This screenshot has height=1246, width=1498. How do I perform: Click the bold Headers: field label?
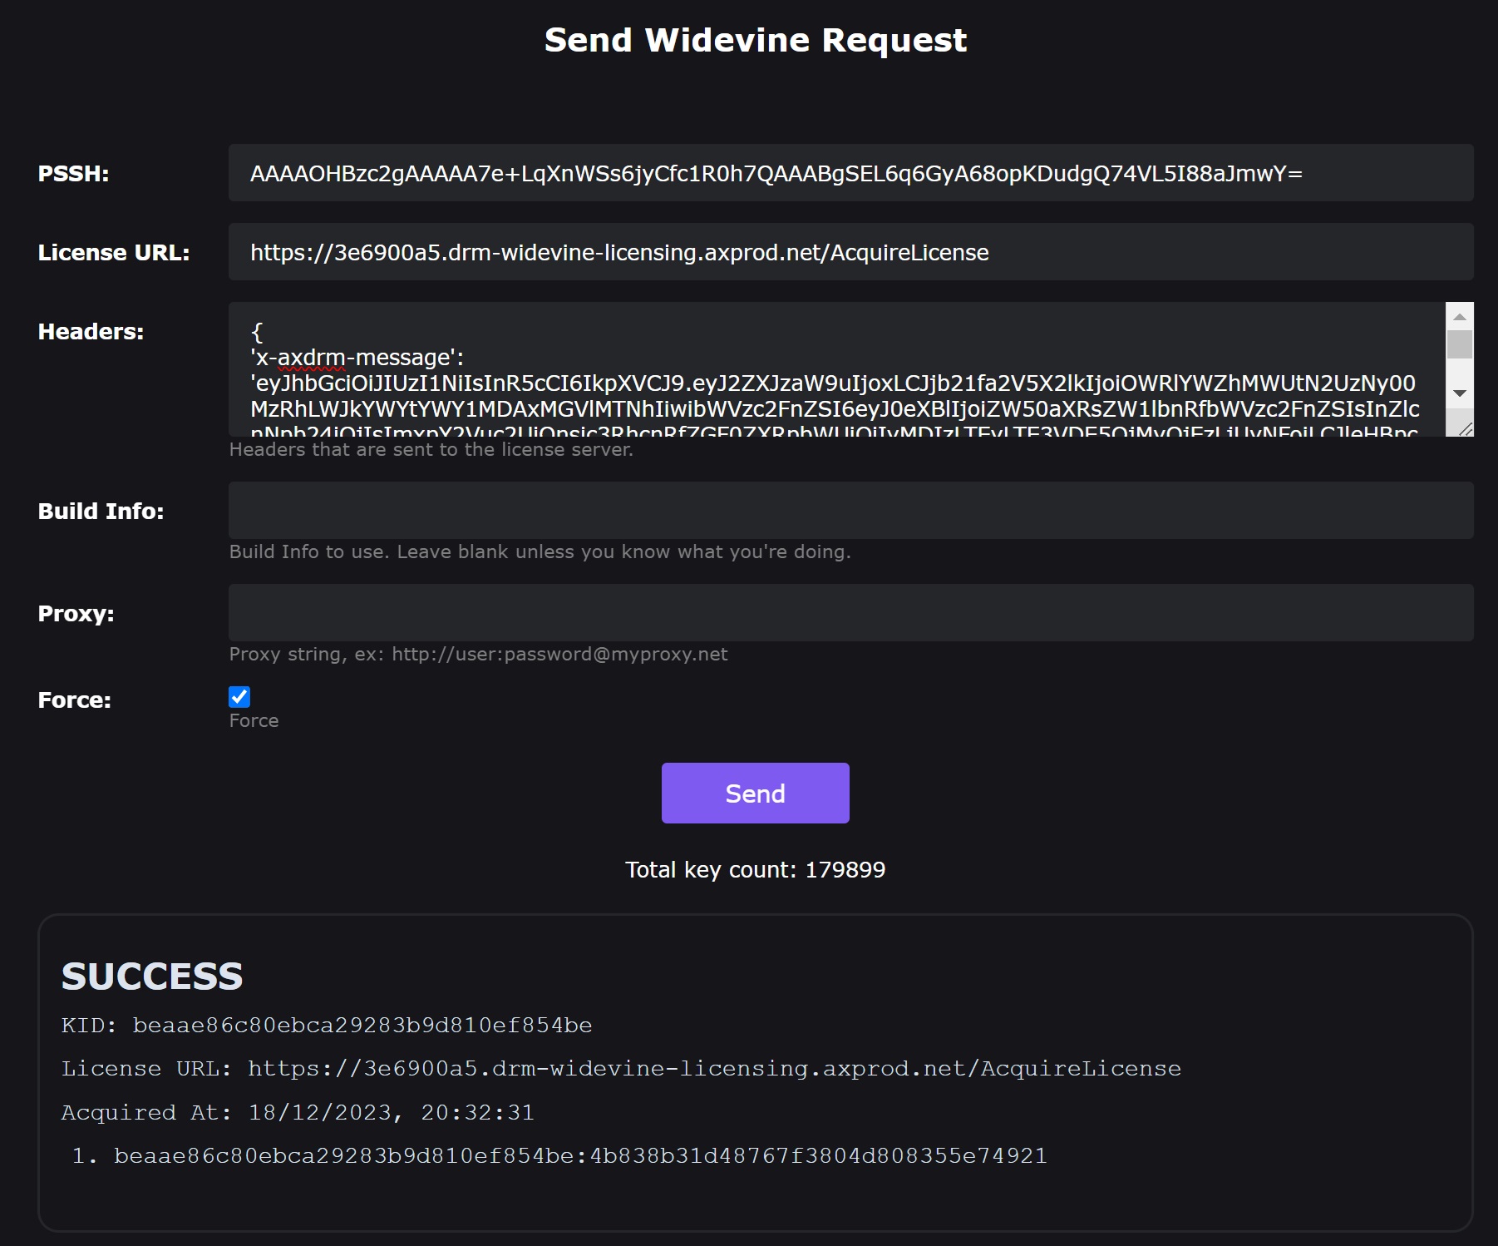[91, 332]
